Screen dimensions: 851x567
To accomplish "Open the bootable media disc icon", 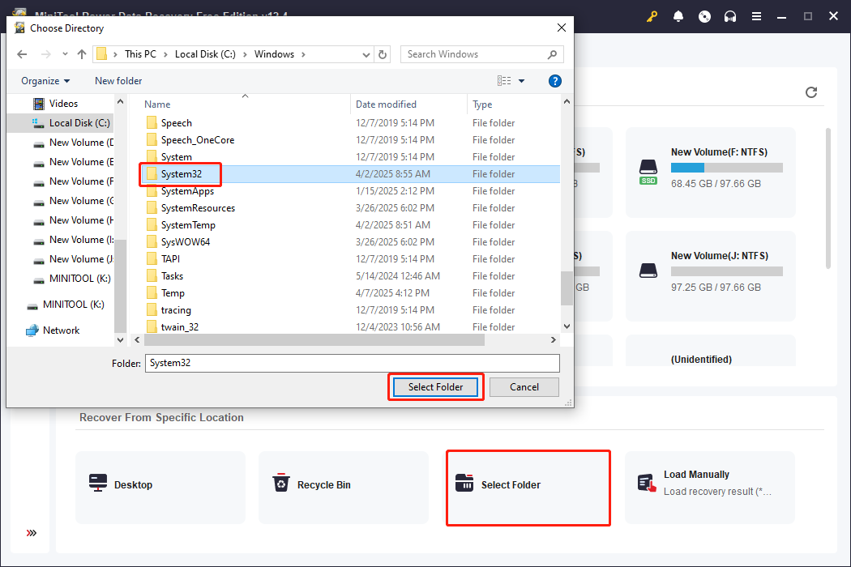I will [704, 16].
